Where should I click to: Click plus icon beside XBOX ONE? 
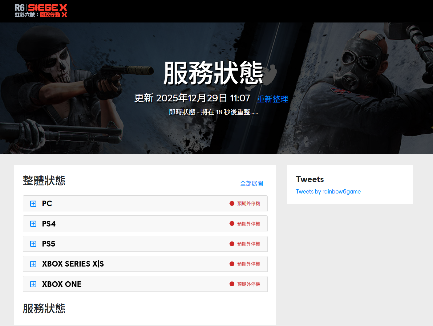[x=33, y=284]
